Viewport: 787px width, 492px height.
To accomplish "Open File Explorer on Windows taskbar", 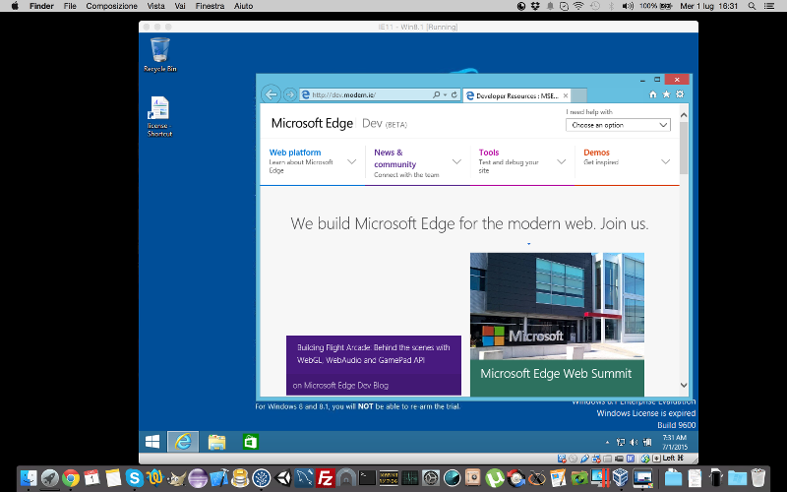I will coord(216,442).
